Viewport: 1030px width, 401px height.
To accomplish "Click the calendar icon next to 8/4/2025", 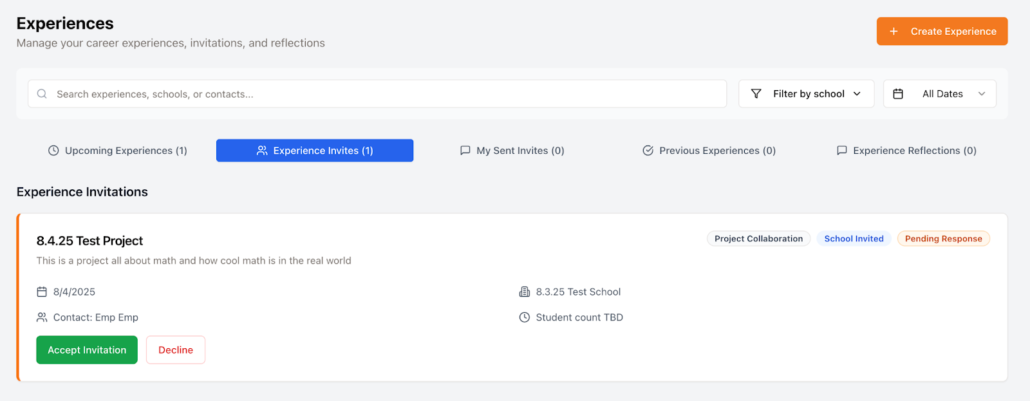I will tap(42, 292).
